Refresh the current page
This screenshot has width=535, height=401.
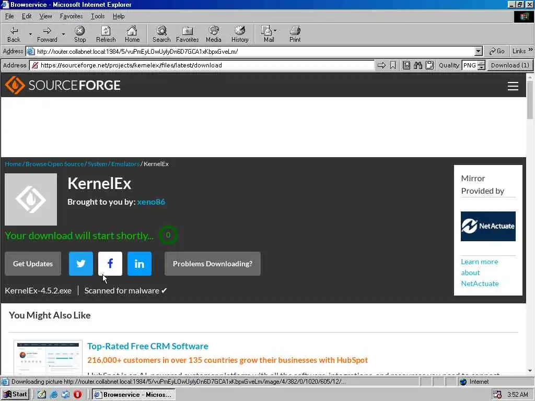click(x=106, y=34)
